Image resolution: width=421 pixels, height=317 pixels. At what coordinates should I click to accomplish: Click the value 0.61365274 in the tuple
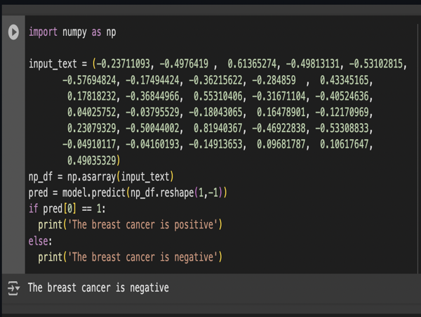coord(252,64)
